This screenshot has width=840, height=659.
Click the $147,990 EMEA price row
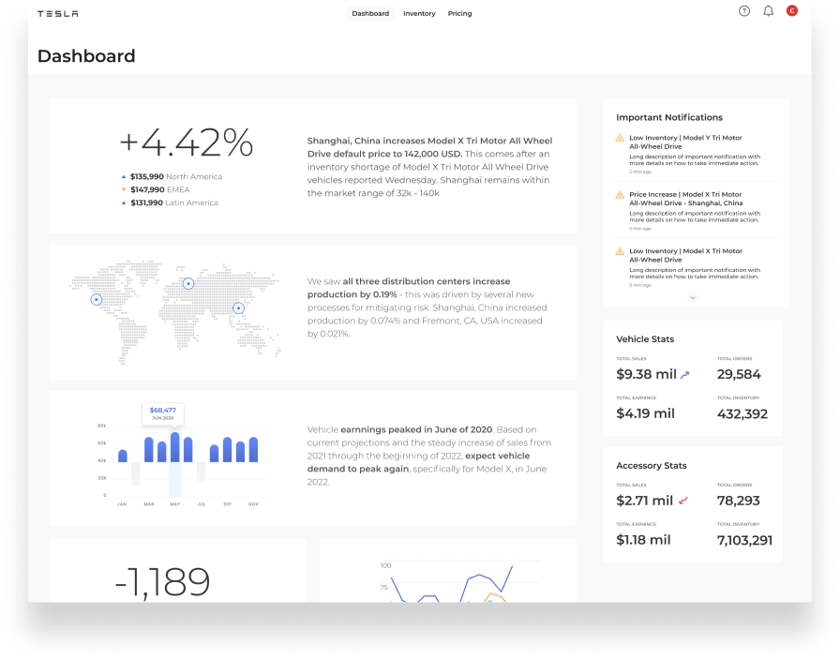pyautogui.click(x=156, y=189)
